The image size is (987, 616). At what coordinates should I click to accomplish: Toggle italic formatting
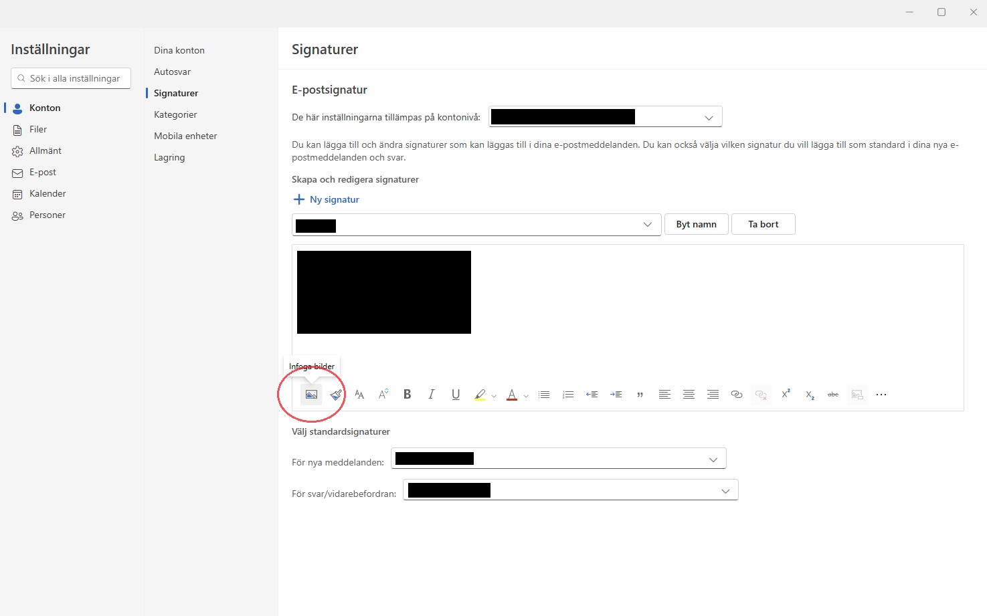tap(432, 395)
